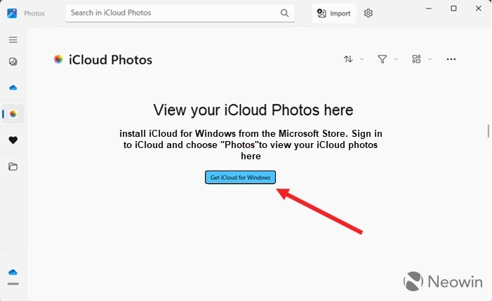Open OneDrive cloud section in sidebar
Image resolution: width=492 pixels, height=301 pixels.
(13, 88)
